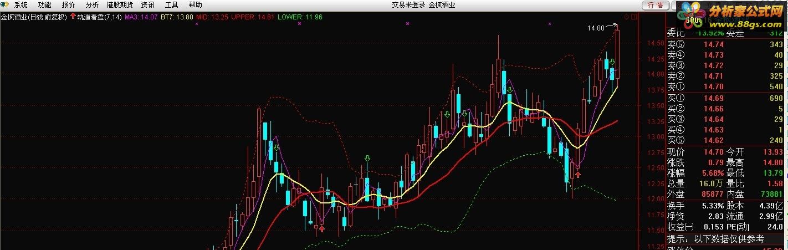Click the 总量 16.0万 volume value

click(712, 184)
